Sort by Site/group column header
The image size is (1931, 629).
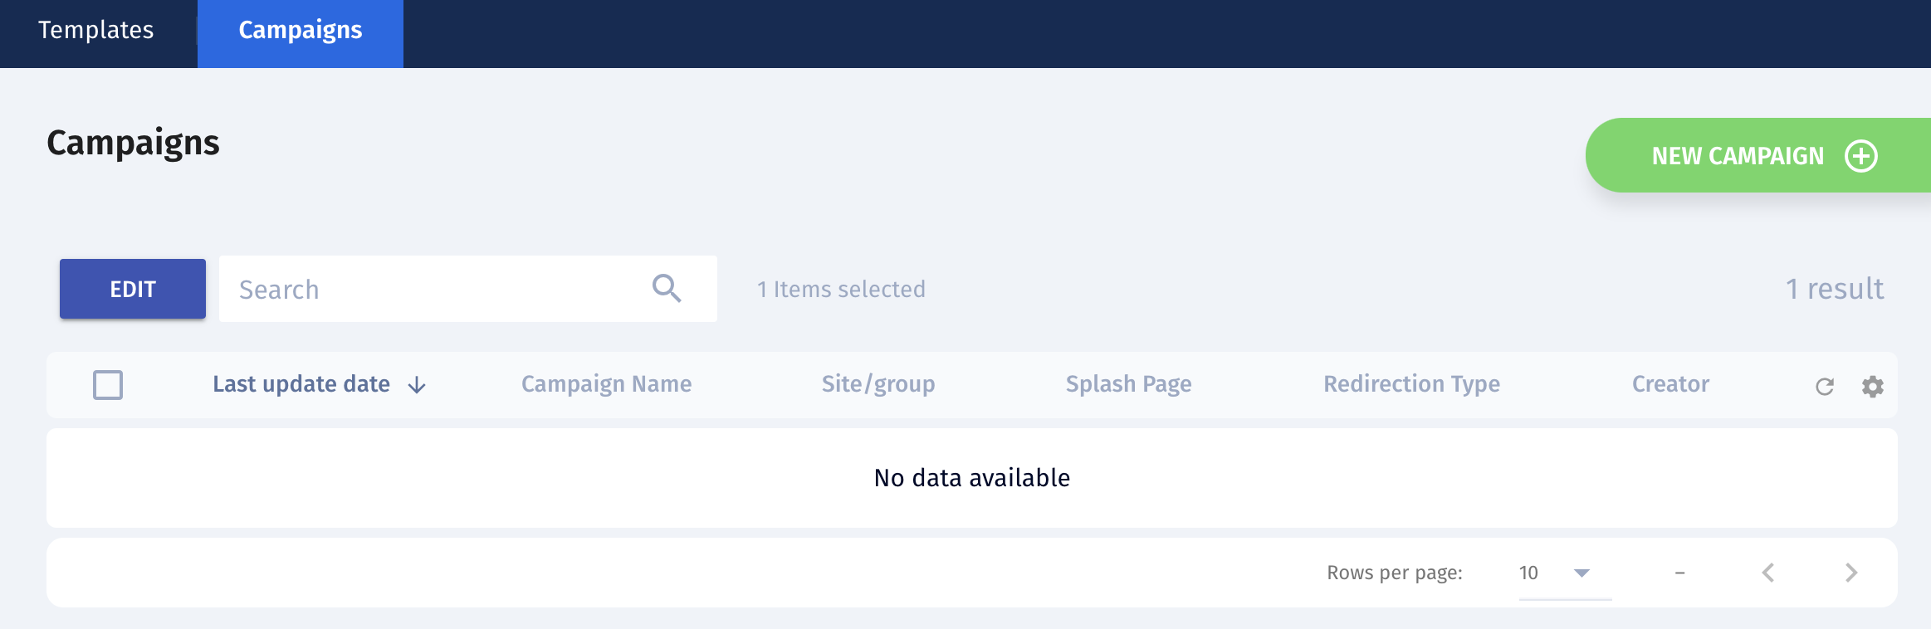pos(878,384)
